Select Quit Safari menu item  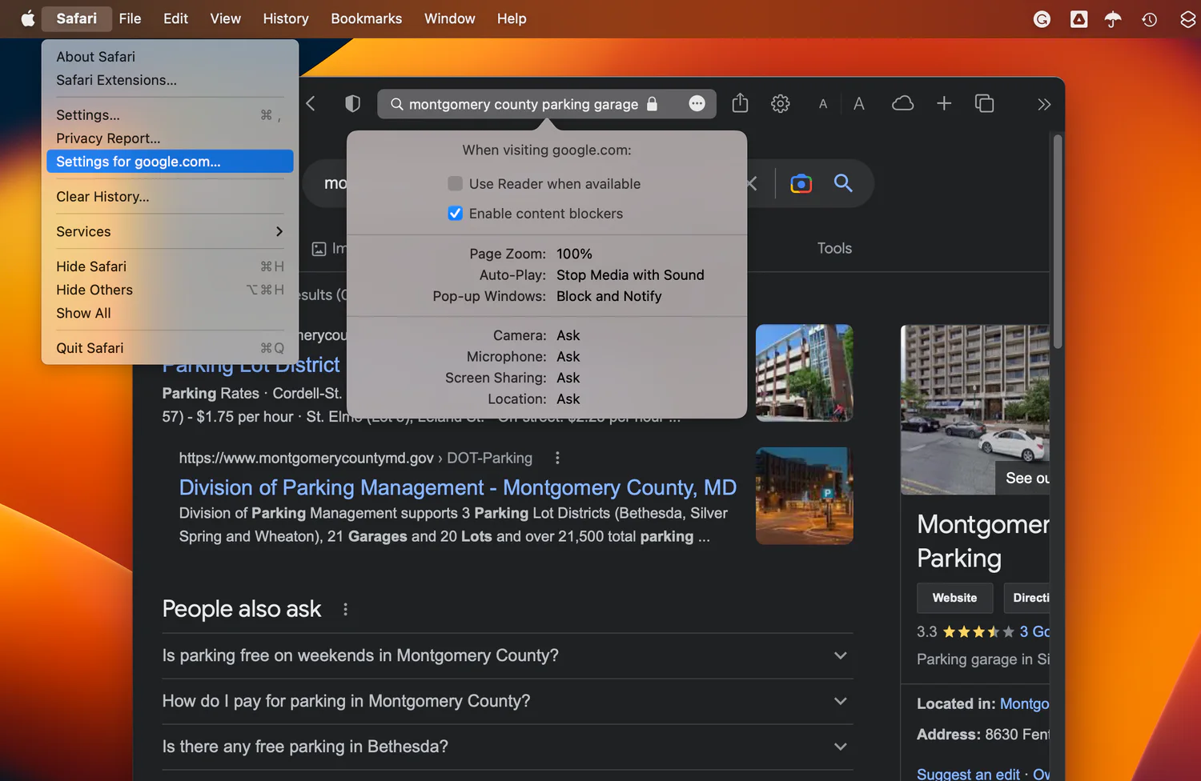[x=170, y=348]
